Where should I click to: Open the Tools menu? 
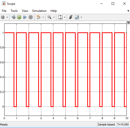pyautogui.click(x=14, y=11)
